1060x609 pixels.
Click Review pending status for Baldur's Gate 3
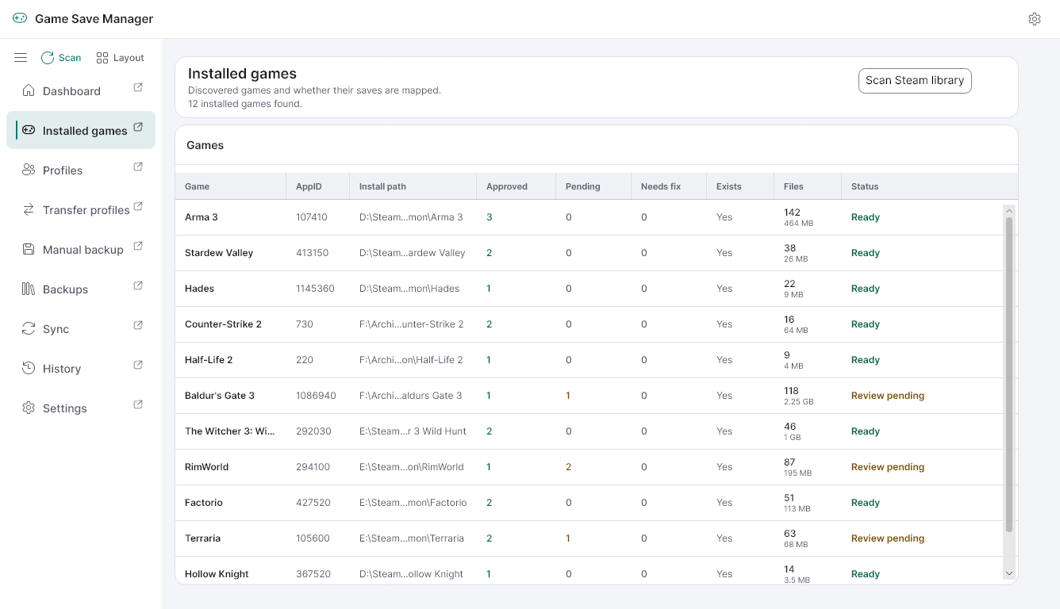click(x=888, y=396)
